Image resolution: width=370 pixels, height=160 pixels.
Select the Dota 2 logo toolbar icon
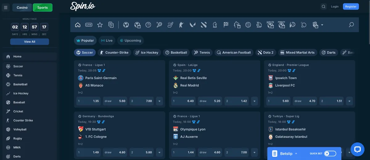(203, 25)
